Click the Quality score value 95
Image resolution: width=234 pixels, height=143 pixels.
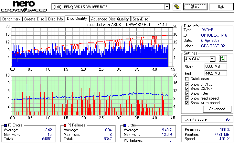(x=228, y=119)
